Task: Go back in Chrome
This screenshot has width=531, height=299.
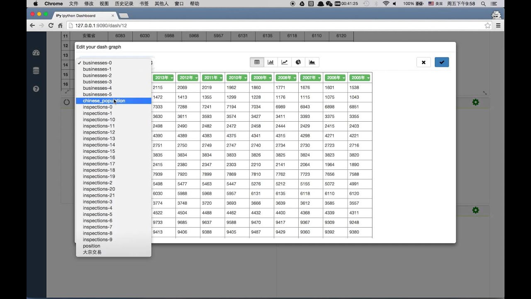Action: [x=32, y=25]
